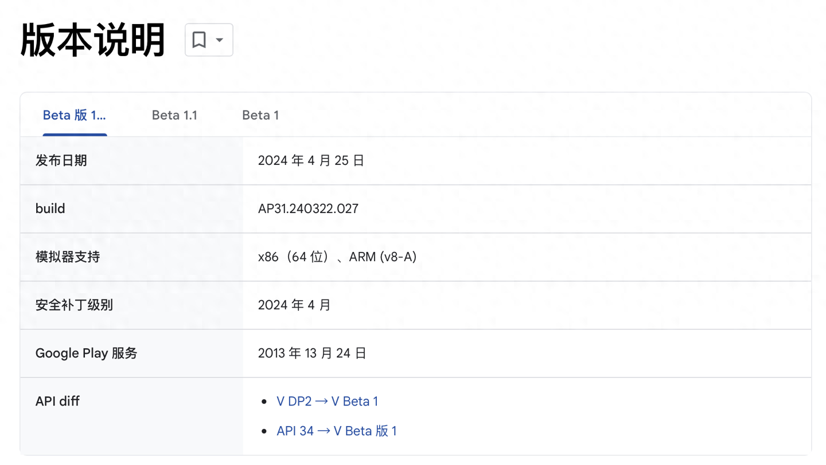This screenshot has width=826, height=465.
Task: Open the V DP2 → V Beta 1 link
Action: click(x=327, y=401)
